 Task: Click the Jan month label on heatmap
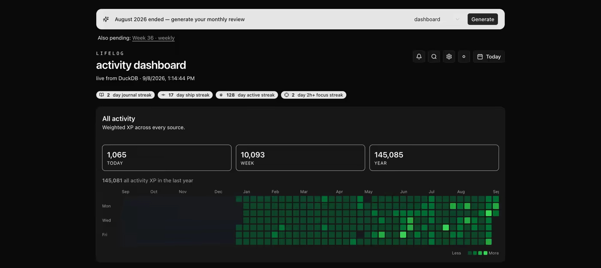click(246, 192)
